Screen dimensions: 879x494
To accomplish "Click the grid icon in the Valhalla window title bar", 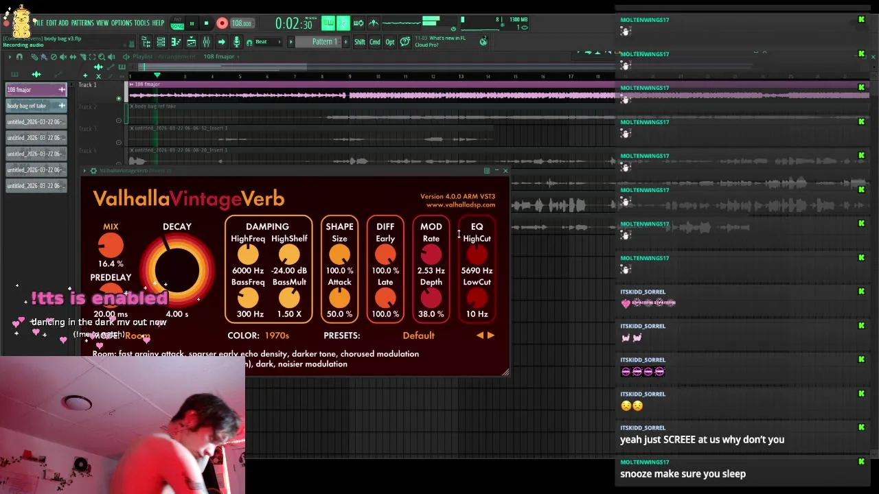I will point(487,170).
